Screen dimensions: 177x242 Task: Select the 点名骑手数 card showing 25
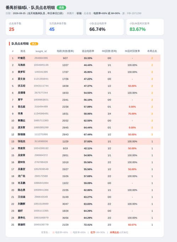24,27
